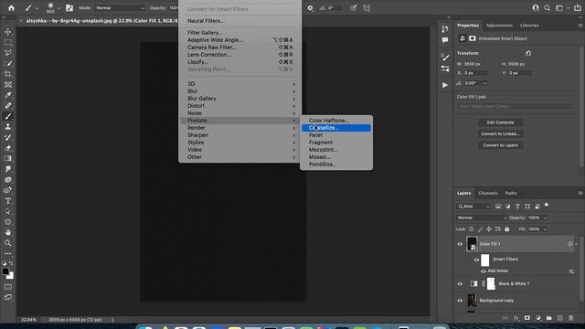The image size is (585, 329).
Task: Click the Delete layer trash icon
Action: point(570,318)
